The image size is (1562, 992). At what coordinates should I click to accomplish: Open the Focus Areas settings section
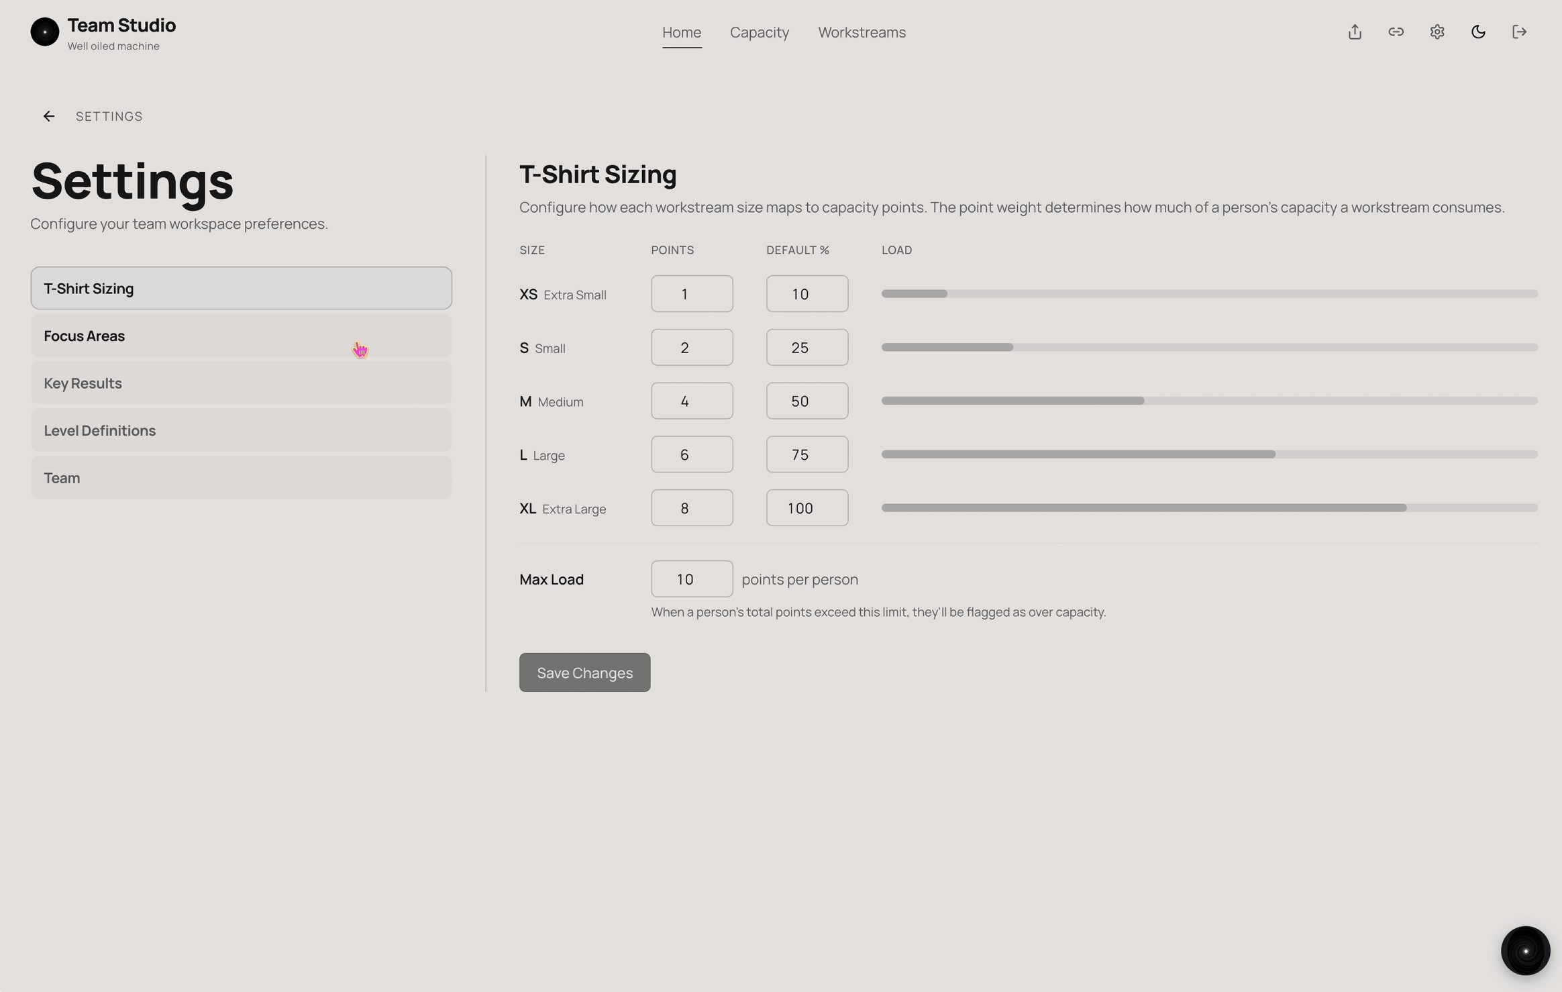pos(240,335)
